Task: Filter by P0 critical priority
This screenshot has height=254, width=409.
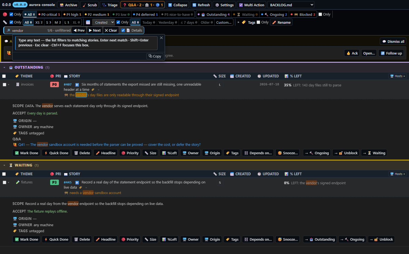Action: point(49,14)
